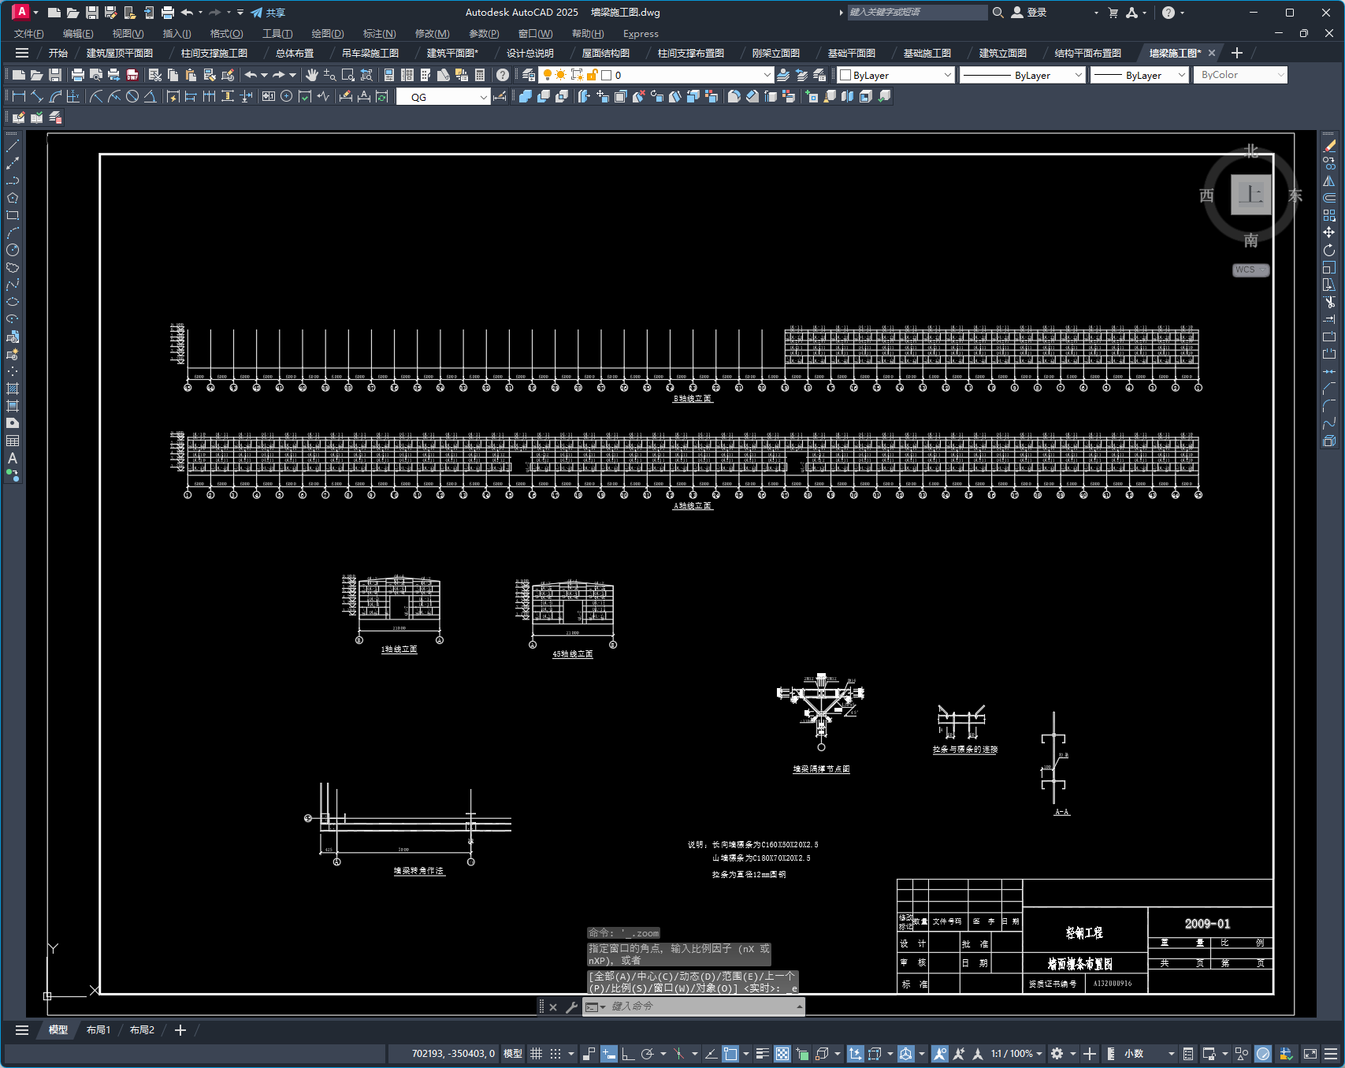Viewport: 1345px width, 1068px height.
Task: Select the Mirror tool in right toolbar
Action: point(1329,180)
